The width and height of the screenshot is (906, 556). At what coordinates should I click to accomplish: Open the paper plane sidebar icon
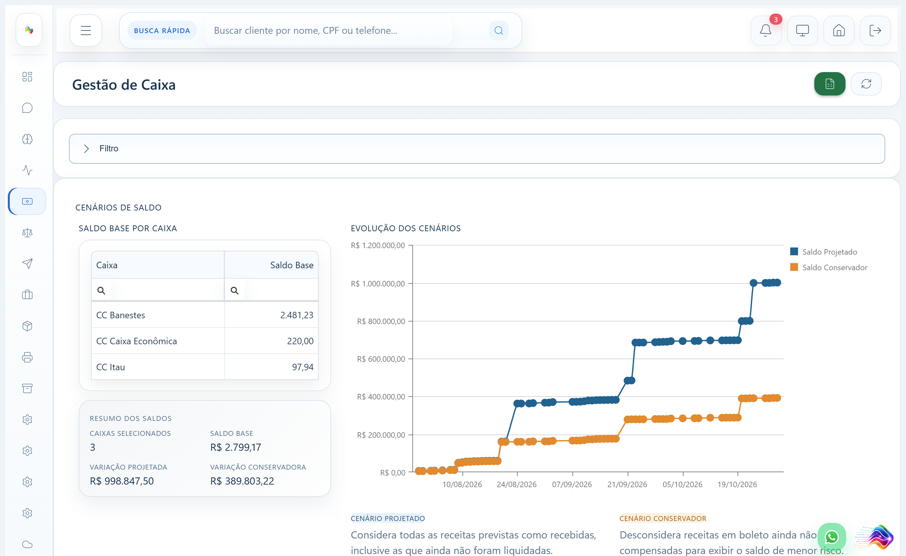[27, 264]
